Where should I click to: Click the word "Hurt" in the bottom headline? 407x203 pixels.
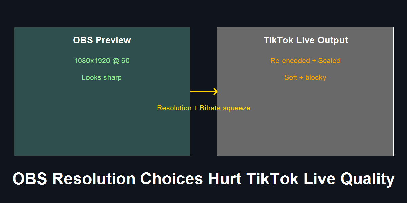pos(225,179)
